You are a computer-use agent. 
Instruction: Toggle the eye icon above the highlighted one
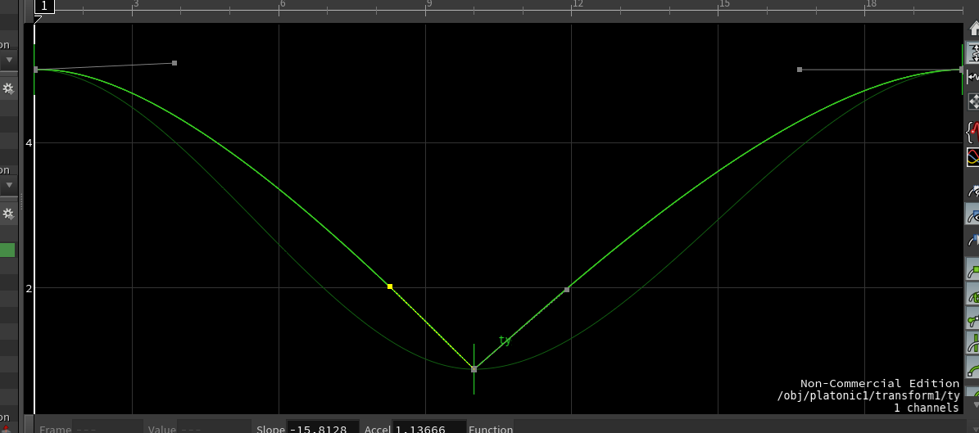click(x=973, y=191)
